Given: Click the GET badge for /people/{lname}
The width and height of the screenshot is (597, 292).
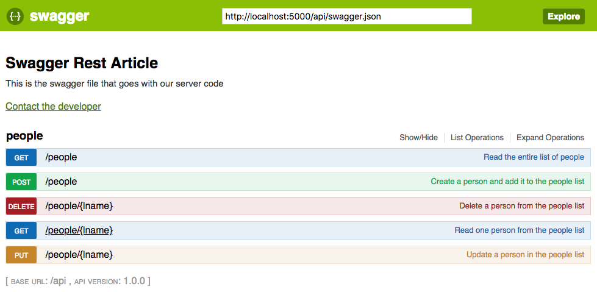Looking at the screenshot, I should click(21, 230).
